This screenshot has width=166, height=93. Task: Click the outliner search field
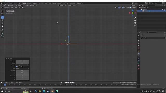[x=151, y=5]
